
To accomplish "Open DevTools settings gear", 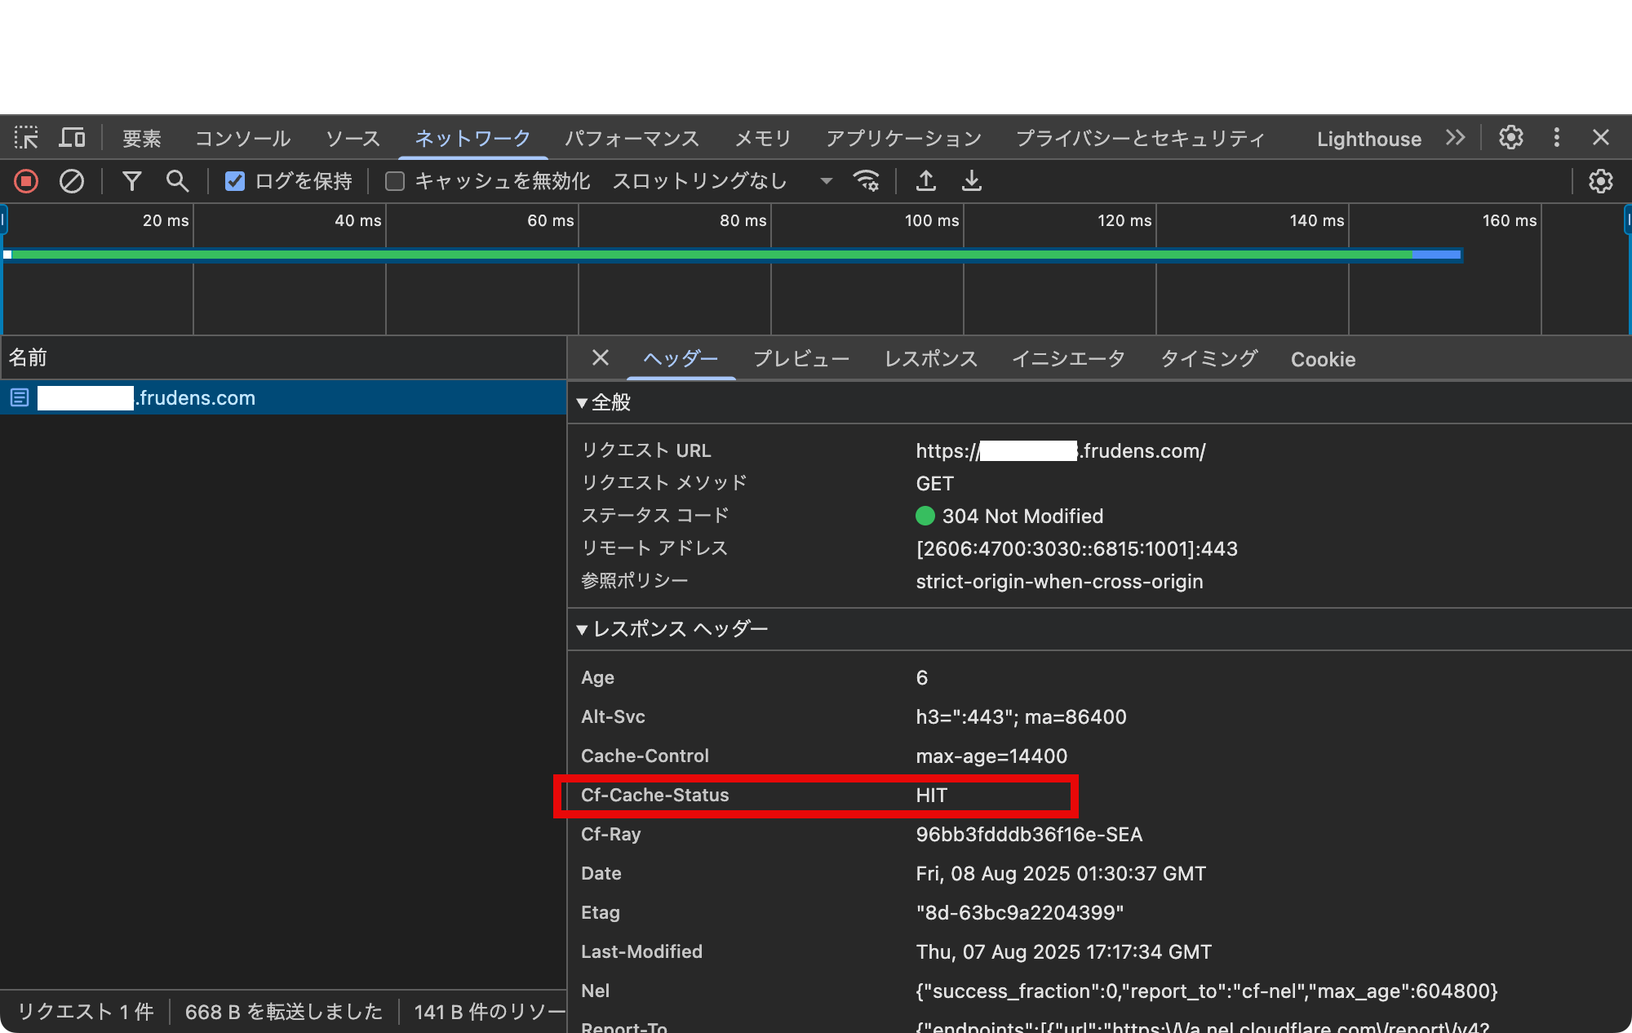I will [x=1511, y=137].
